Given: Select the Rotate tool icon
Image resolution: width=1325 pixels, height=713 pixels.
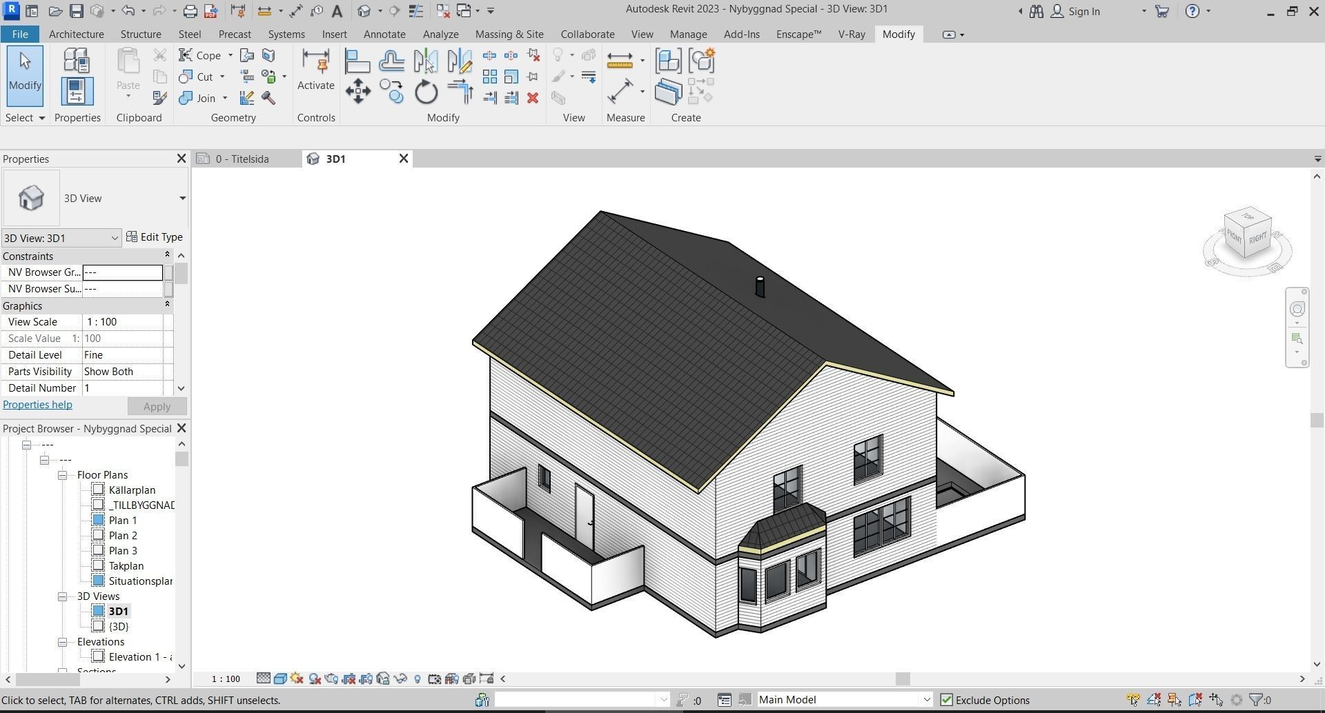Looking at the screenshot, I should pyautogui.click(x=426, y=92).
